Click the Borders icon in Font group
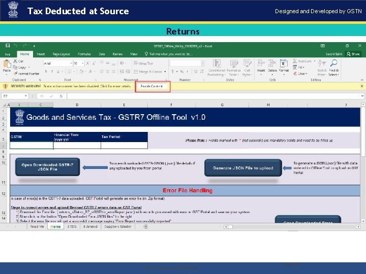Screen dimensions: 366x274 click(69, 72)
